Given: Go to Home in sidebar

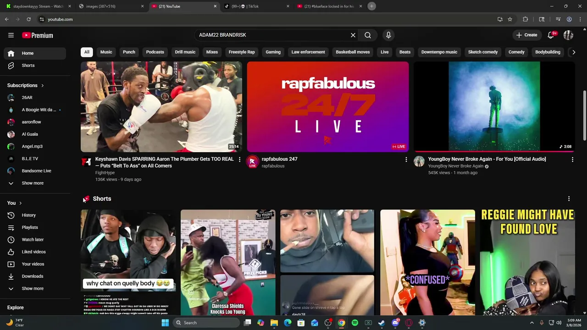Looking at the screenshot, I should click(x=35, y=53).
